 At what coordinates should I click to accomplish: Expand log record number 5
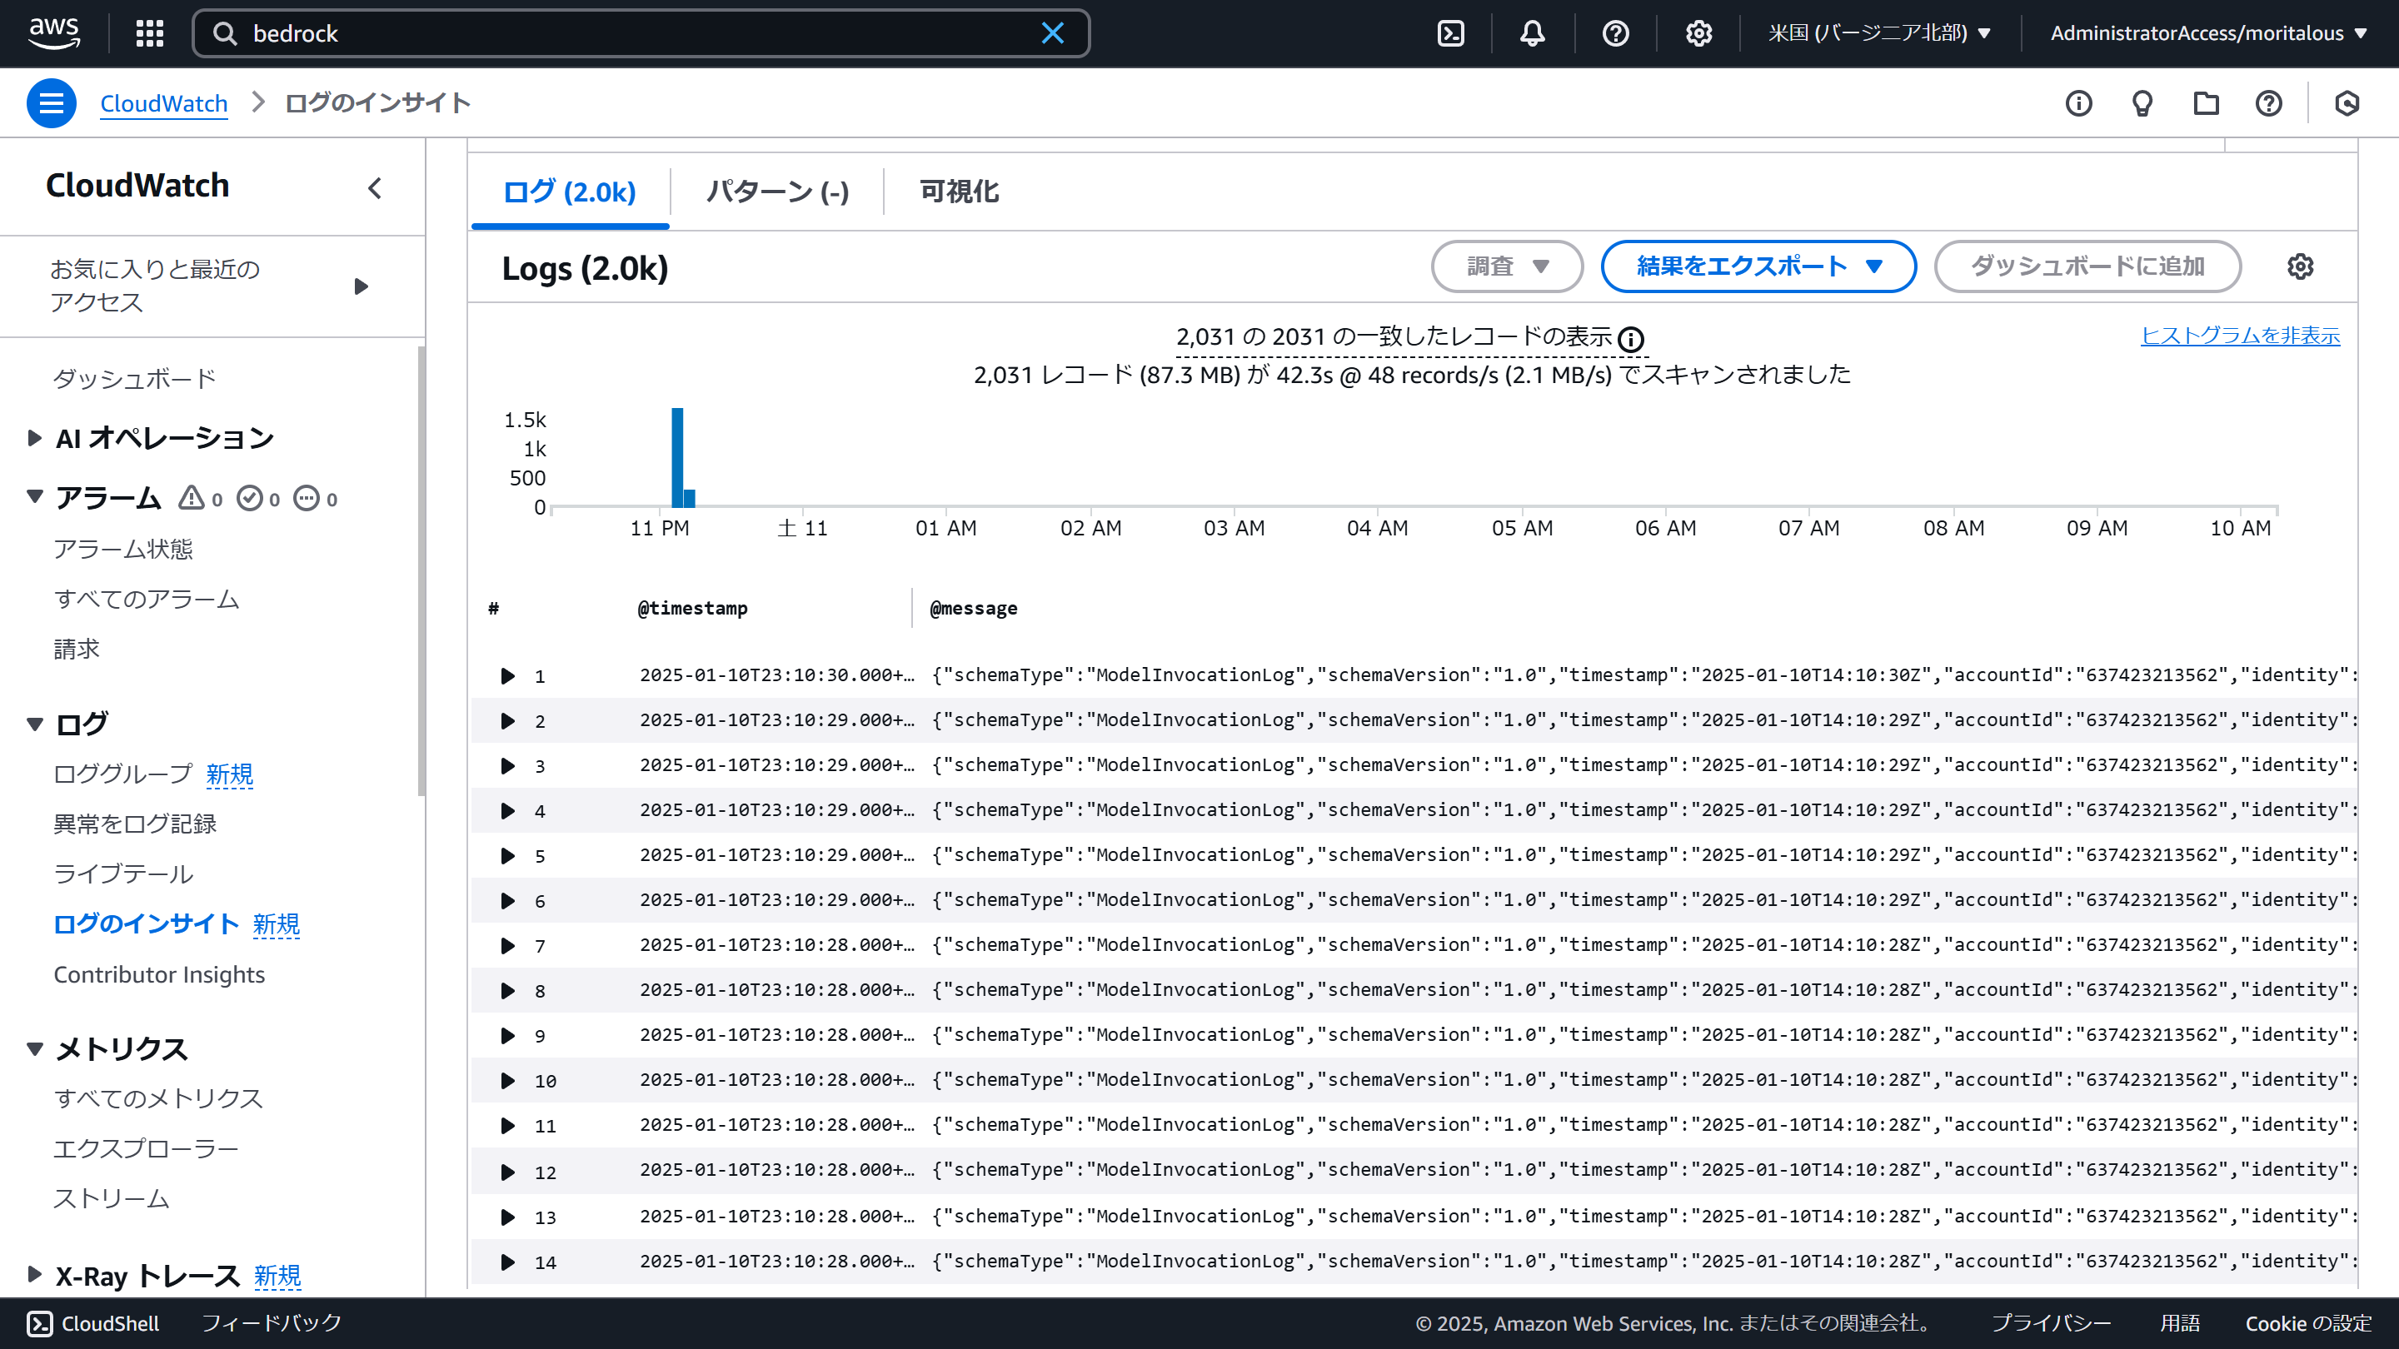(507, 855)
